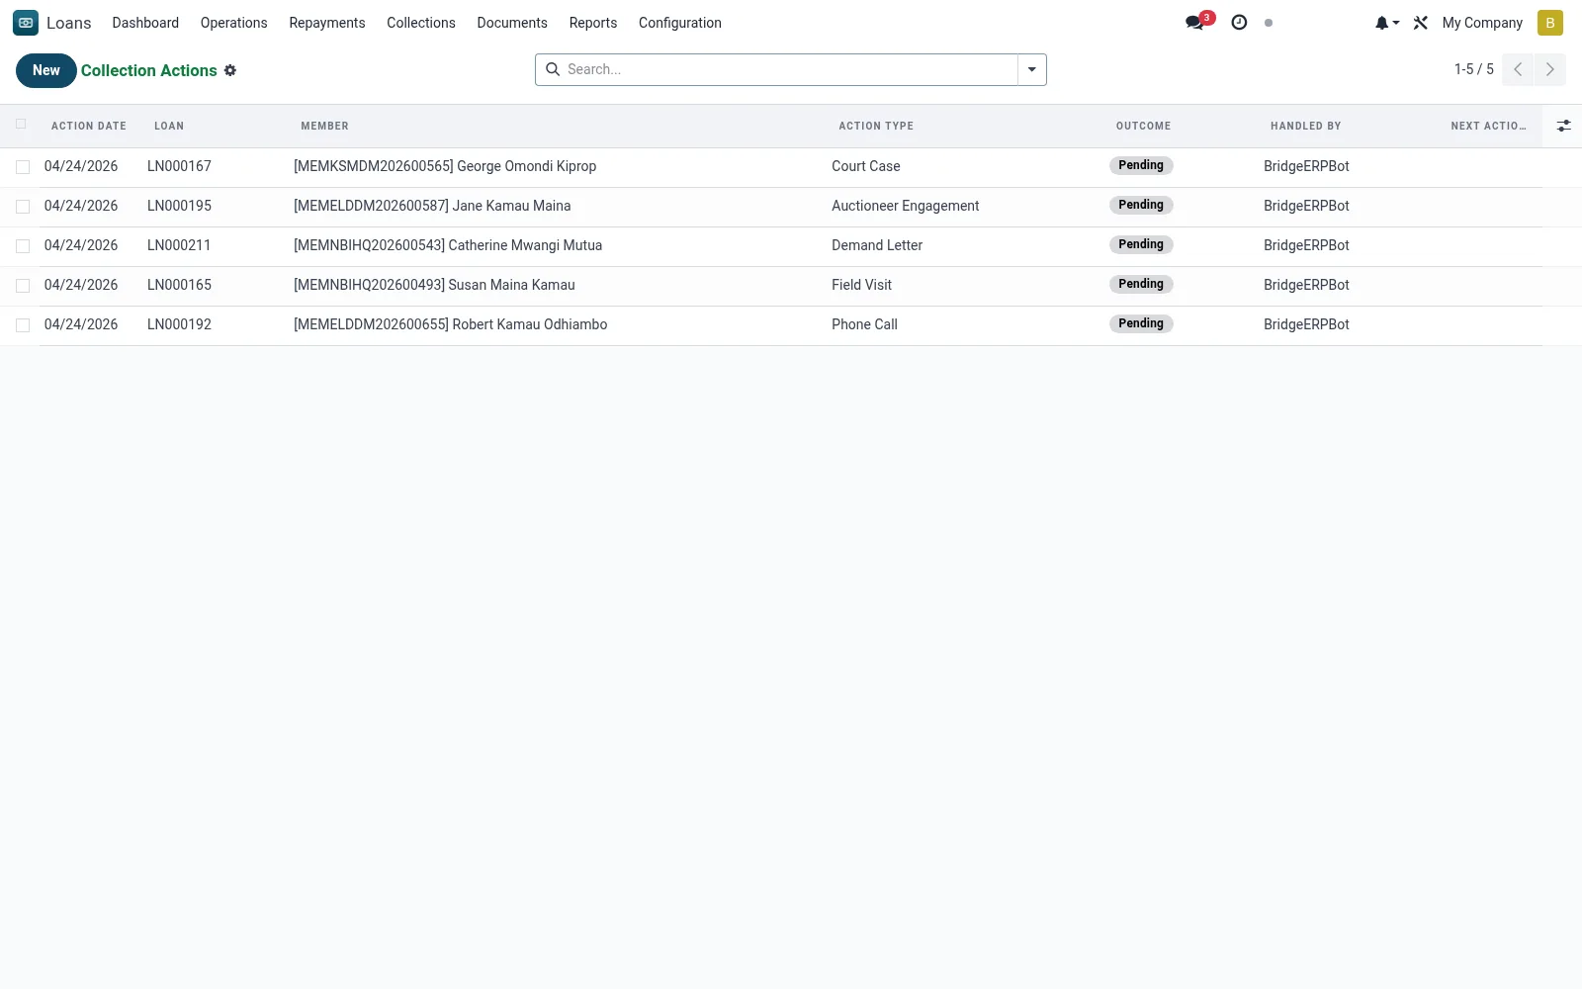Open the Loans app home icon
This screenshot has height=989, width=1582.
coord(26,23)
